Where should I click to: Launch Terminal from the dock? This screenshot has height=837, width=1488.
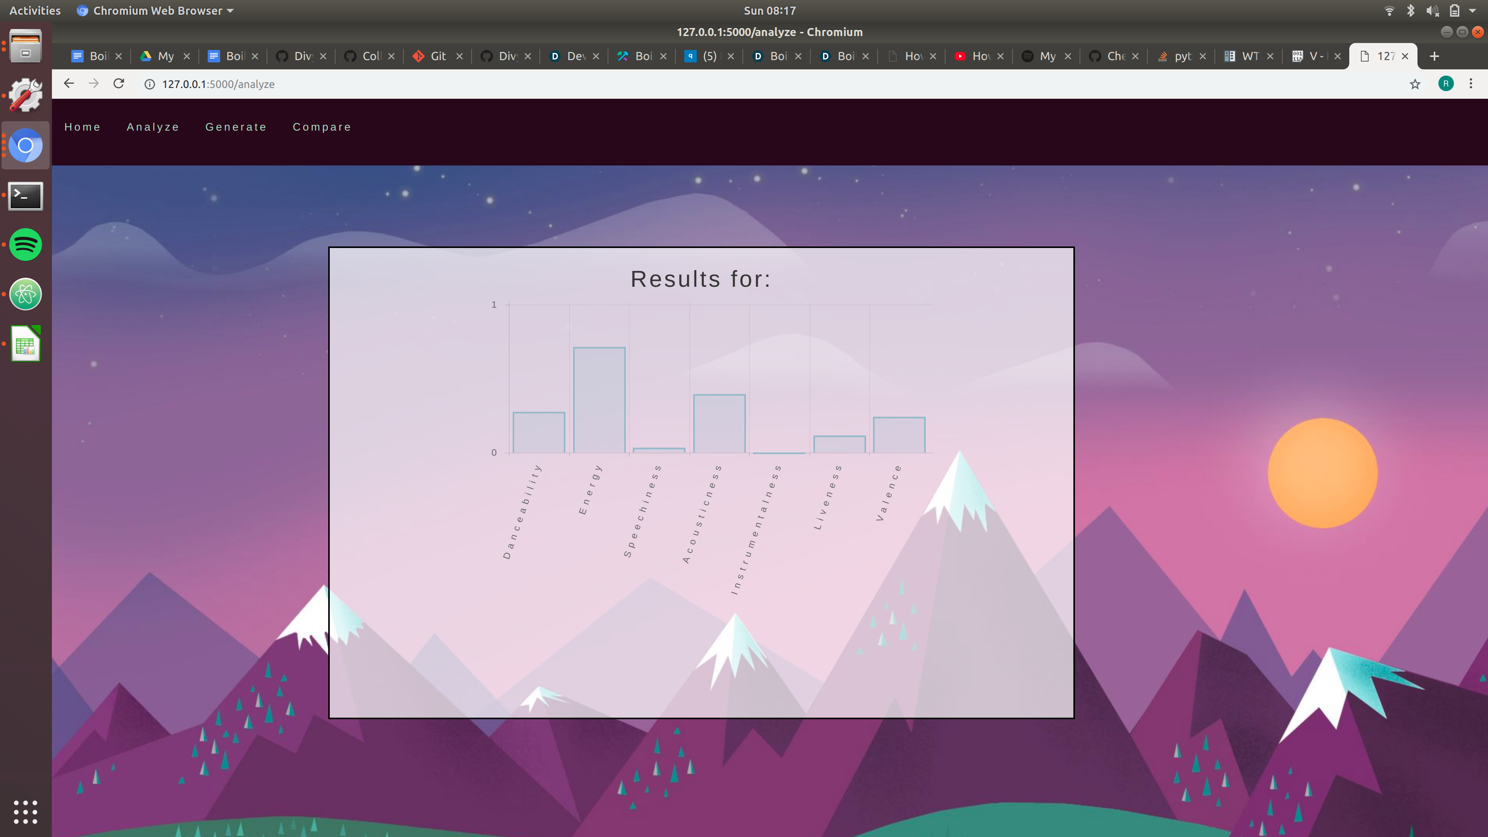(26, 196)
